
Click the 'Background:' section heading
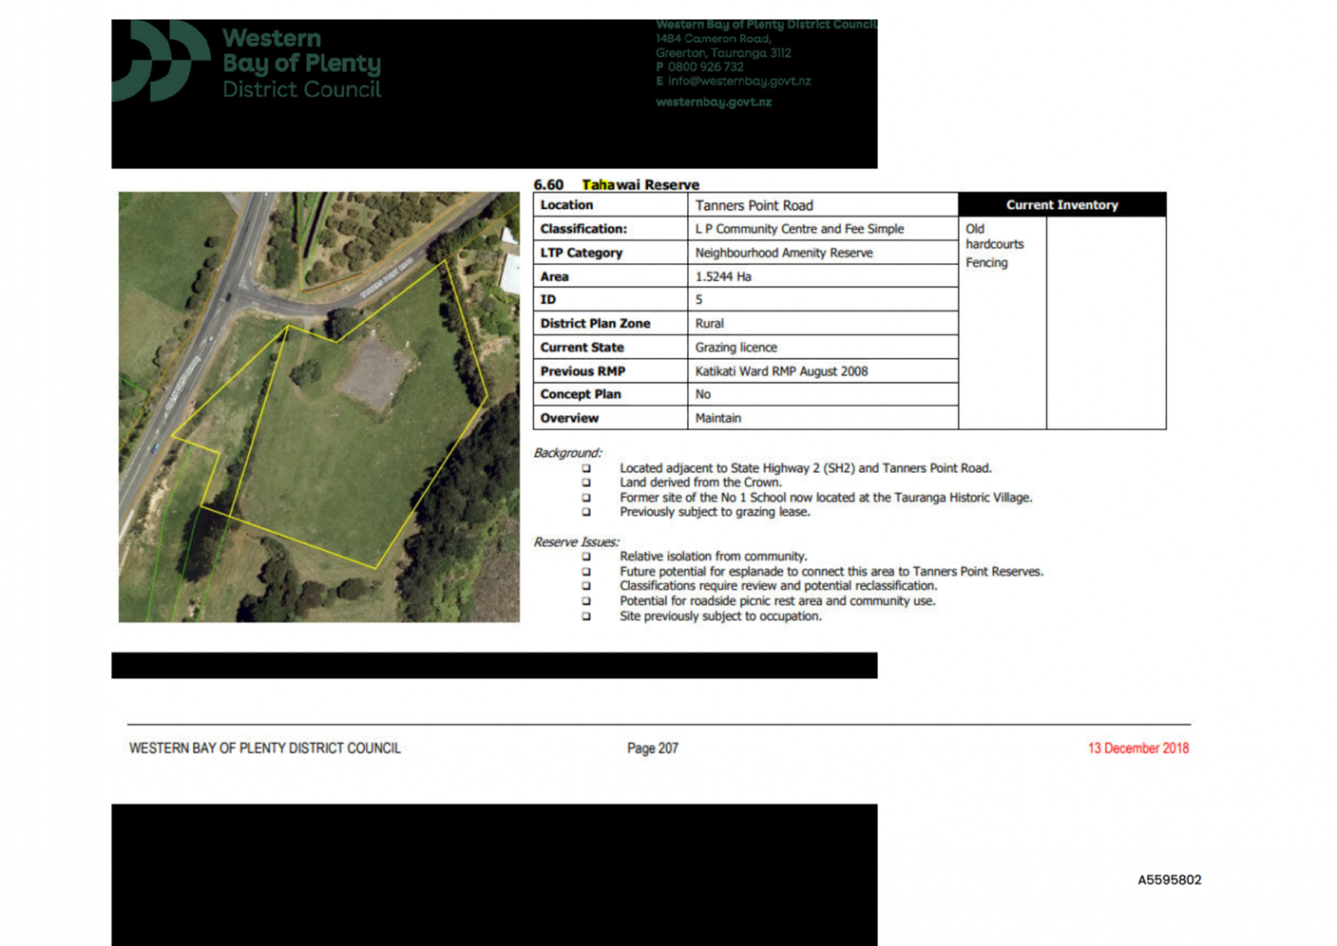tap(567, 453)
